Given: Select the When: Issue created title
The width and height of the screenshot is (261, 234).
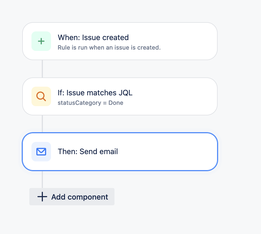Looking at the screenshot, I should click(x=93, y=38).
